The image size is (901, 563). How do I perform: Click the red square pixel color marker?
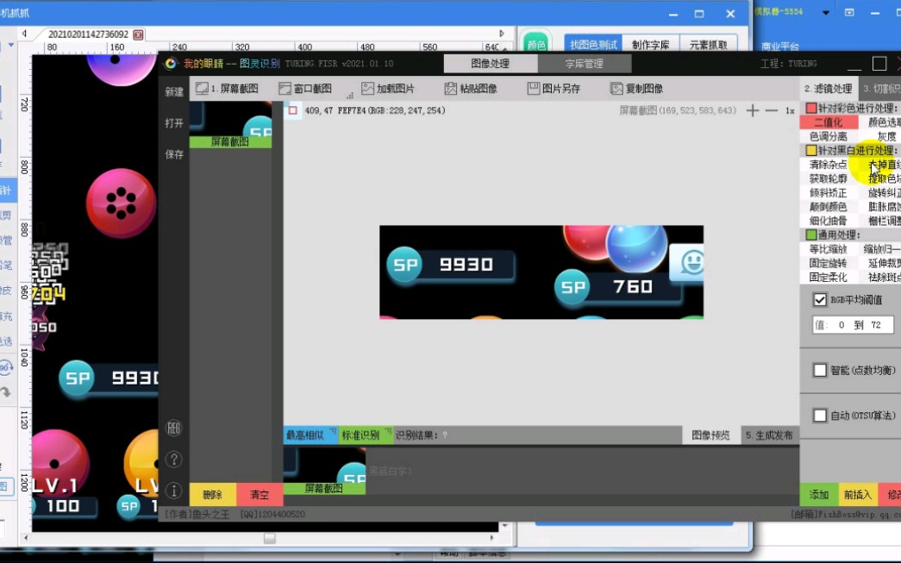[x=293, y=110]
